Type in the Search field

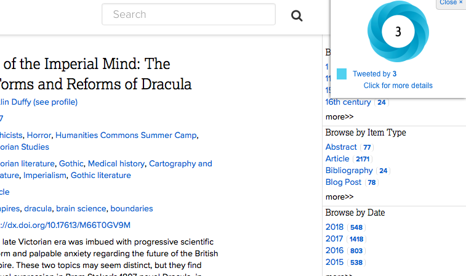coord(188,15)
